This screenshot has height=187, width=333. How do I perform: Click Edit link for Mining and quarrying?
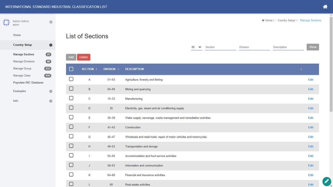(x=311, y=89)
